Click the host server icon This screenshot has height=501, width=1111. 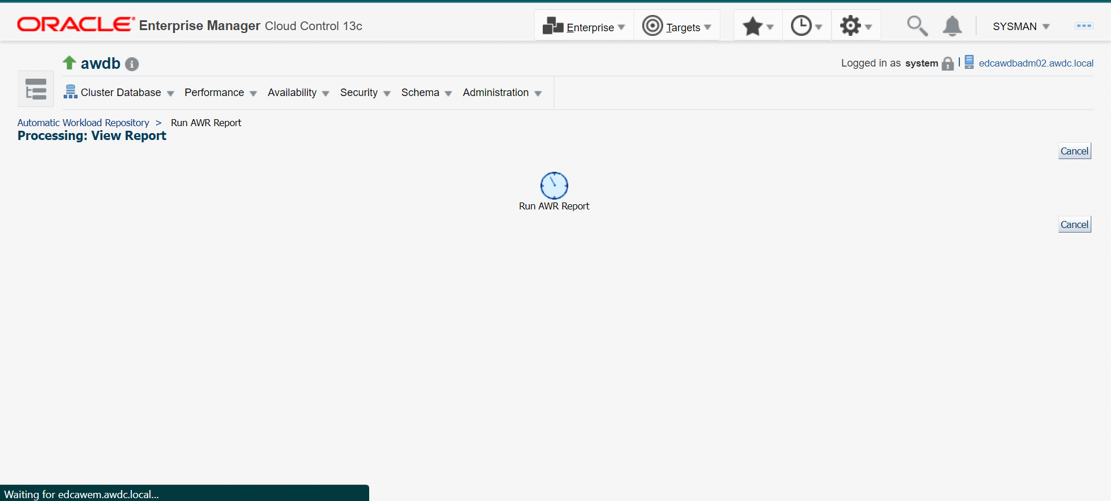(969, 62)
